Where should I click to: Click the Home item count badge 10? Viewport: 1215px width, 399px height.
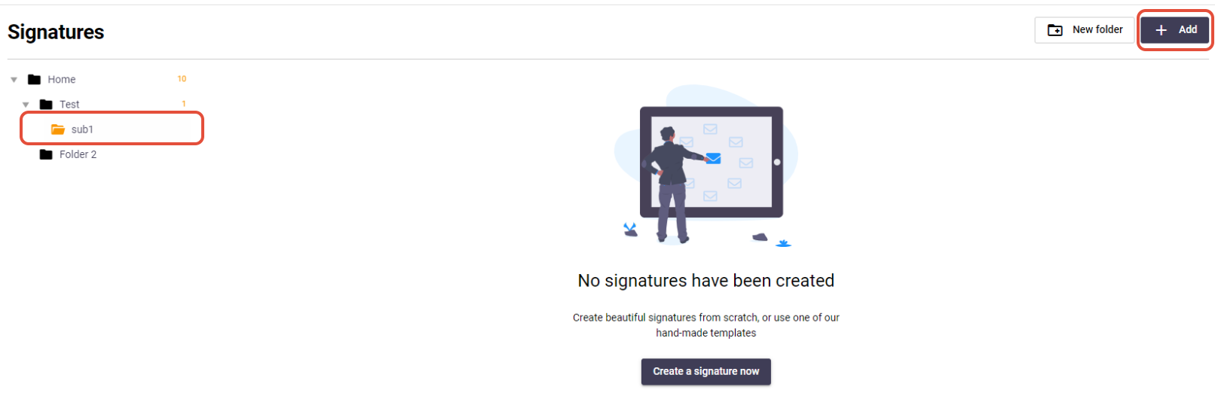tap(182, 78)
